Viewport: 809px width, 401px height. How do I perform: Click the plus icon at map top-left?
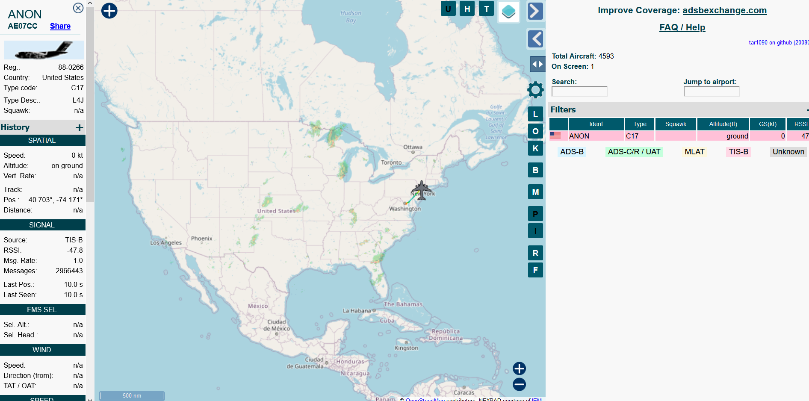tap(109, 11)
